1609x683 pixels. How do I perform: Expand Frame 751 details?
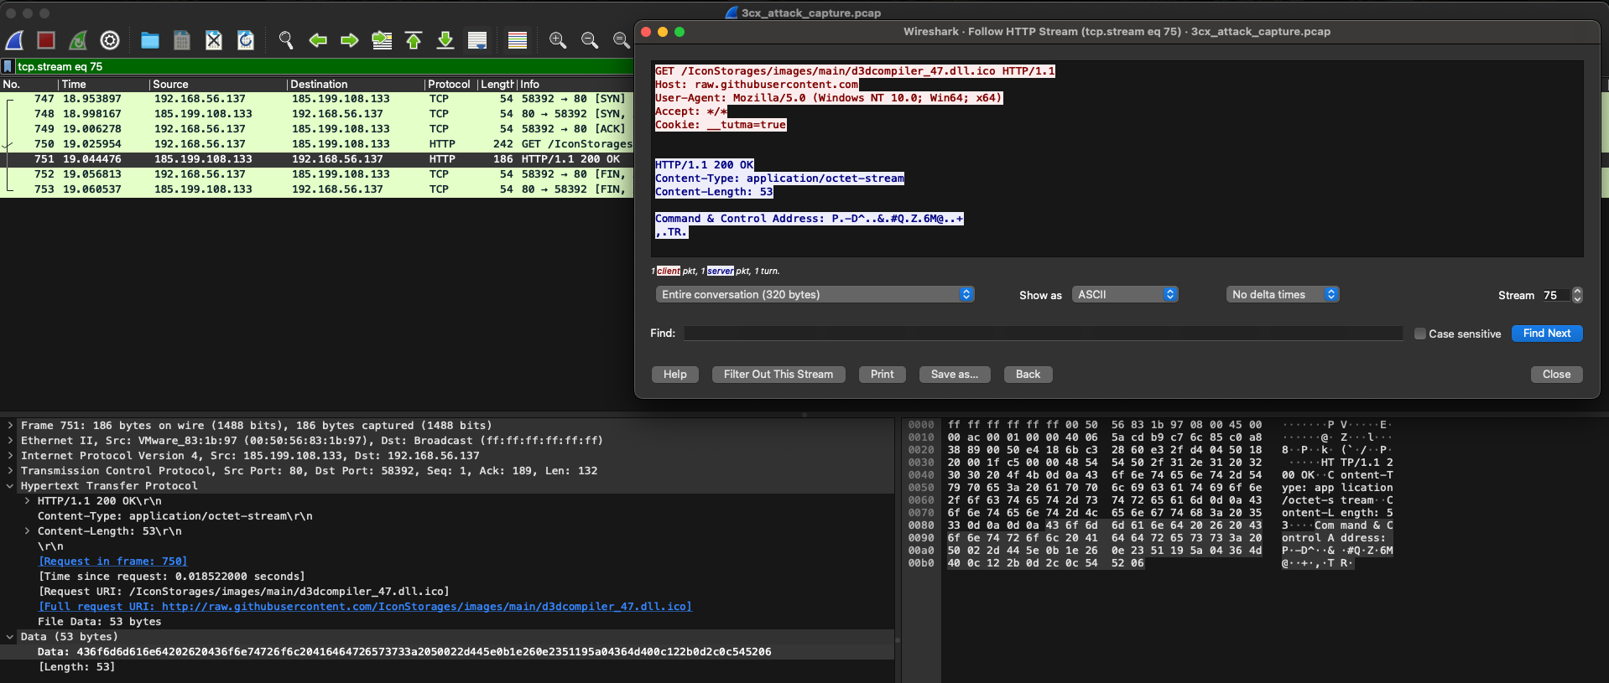point(10,426)
